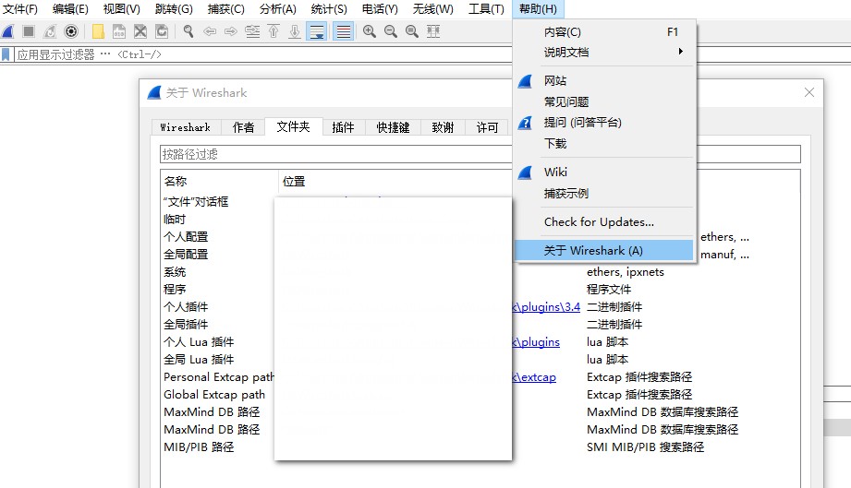Click the 按路径过滤 filter field
The width and height of the screenshot is (851, 488).
point(480,154)
